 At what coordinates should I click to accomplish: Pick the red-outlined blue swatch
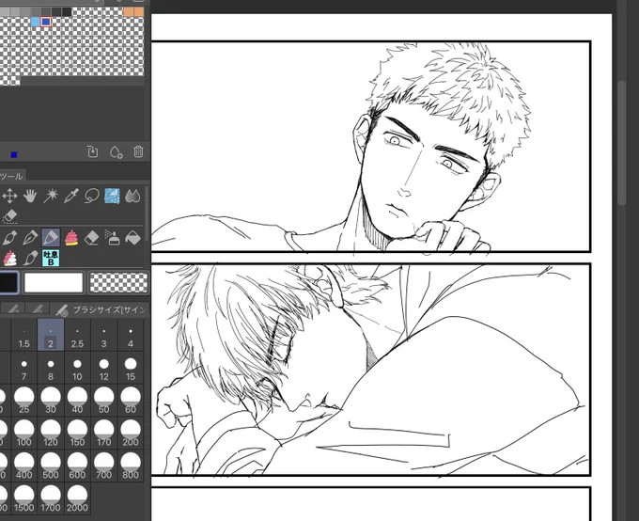46,22
